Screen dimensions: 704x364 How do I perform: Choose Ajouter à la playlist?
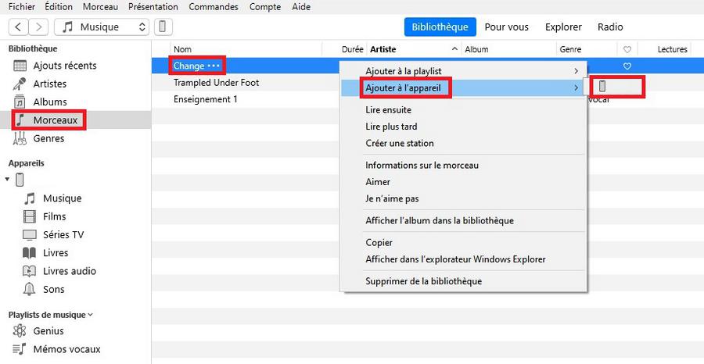click(x=463, y=71)
